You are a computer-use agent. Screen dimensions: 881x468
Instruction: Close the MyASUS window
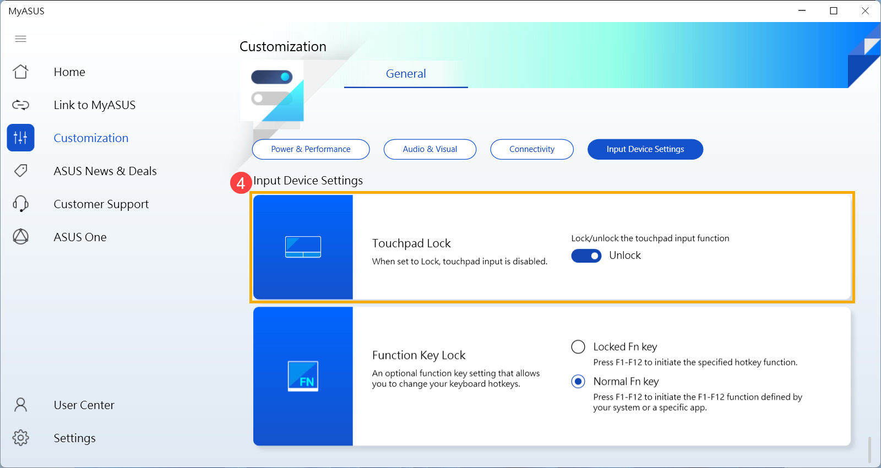coord(865,11)
